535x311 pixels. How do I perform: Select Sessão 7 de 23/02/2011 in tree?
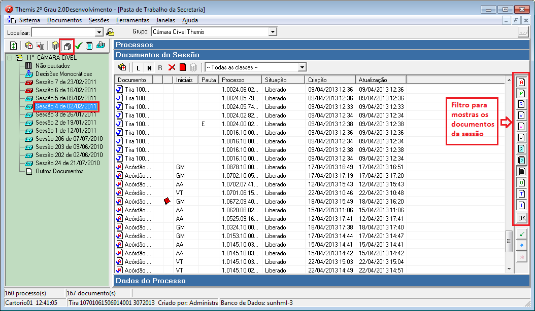66,82
